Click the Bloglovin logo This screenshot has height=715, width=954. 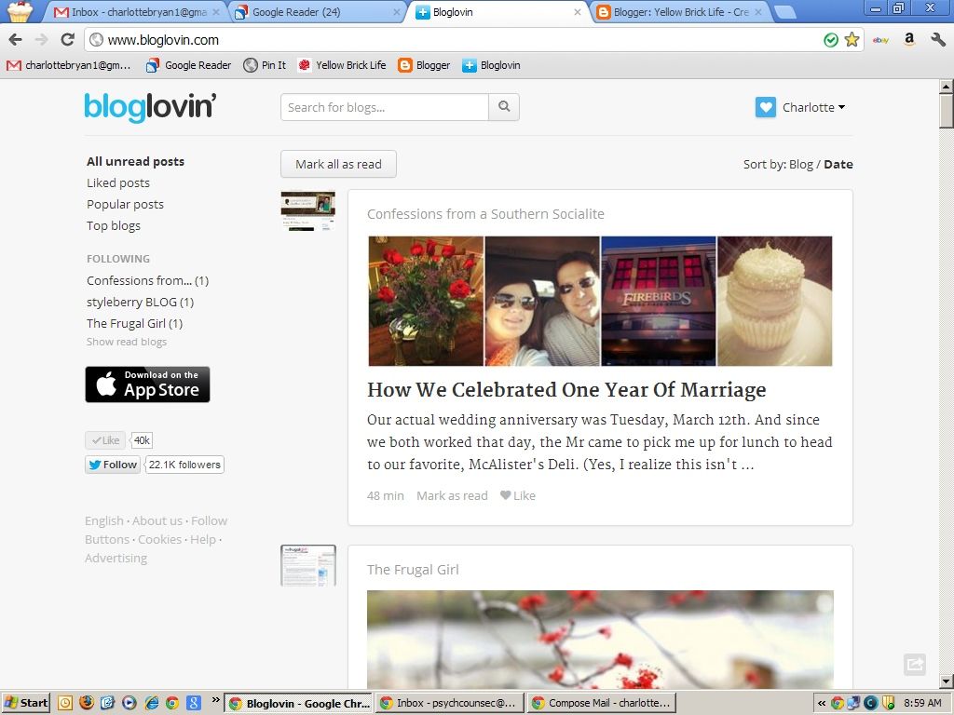tap(150, 108)
